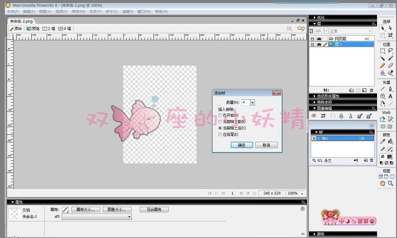Toggle full screen view mode
The width and height of the screenshot is (397, 238).
[x=392, y=176]
